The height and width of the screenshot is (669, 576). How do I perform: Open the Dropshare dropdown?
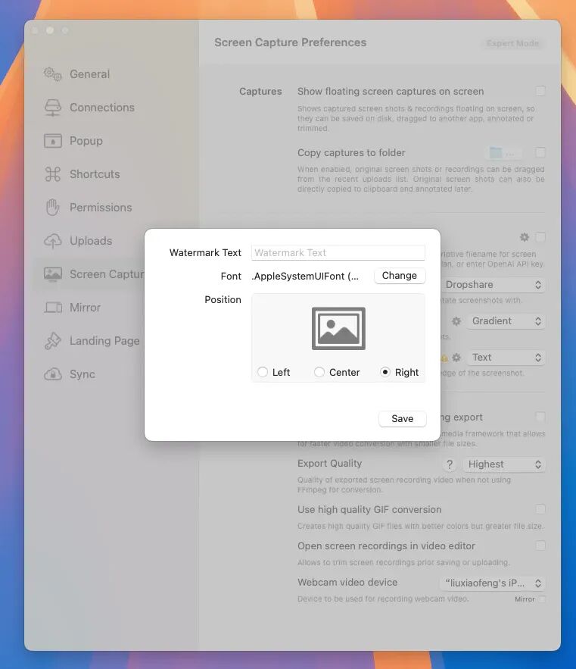(493, 285)
